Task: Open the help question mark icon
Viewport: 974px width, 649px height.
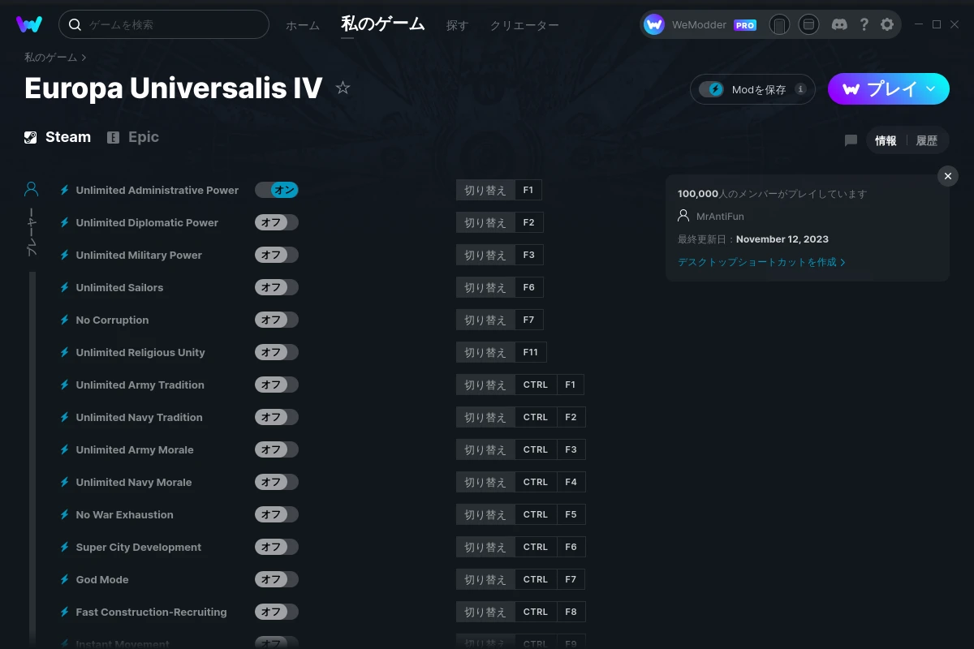Action: point(864,24)
